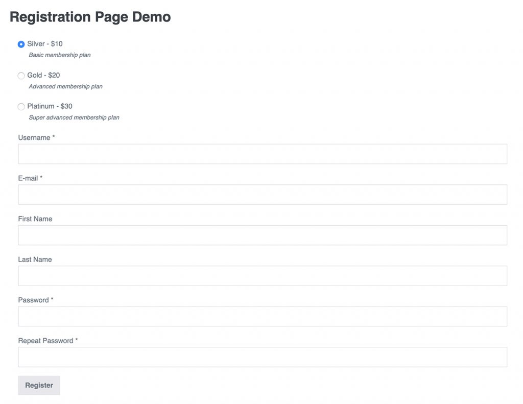Focus the Last Name text field
Image resolution: width=523 pixels, height=404 pixels.
263,276
